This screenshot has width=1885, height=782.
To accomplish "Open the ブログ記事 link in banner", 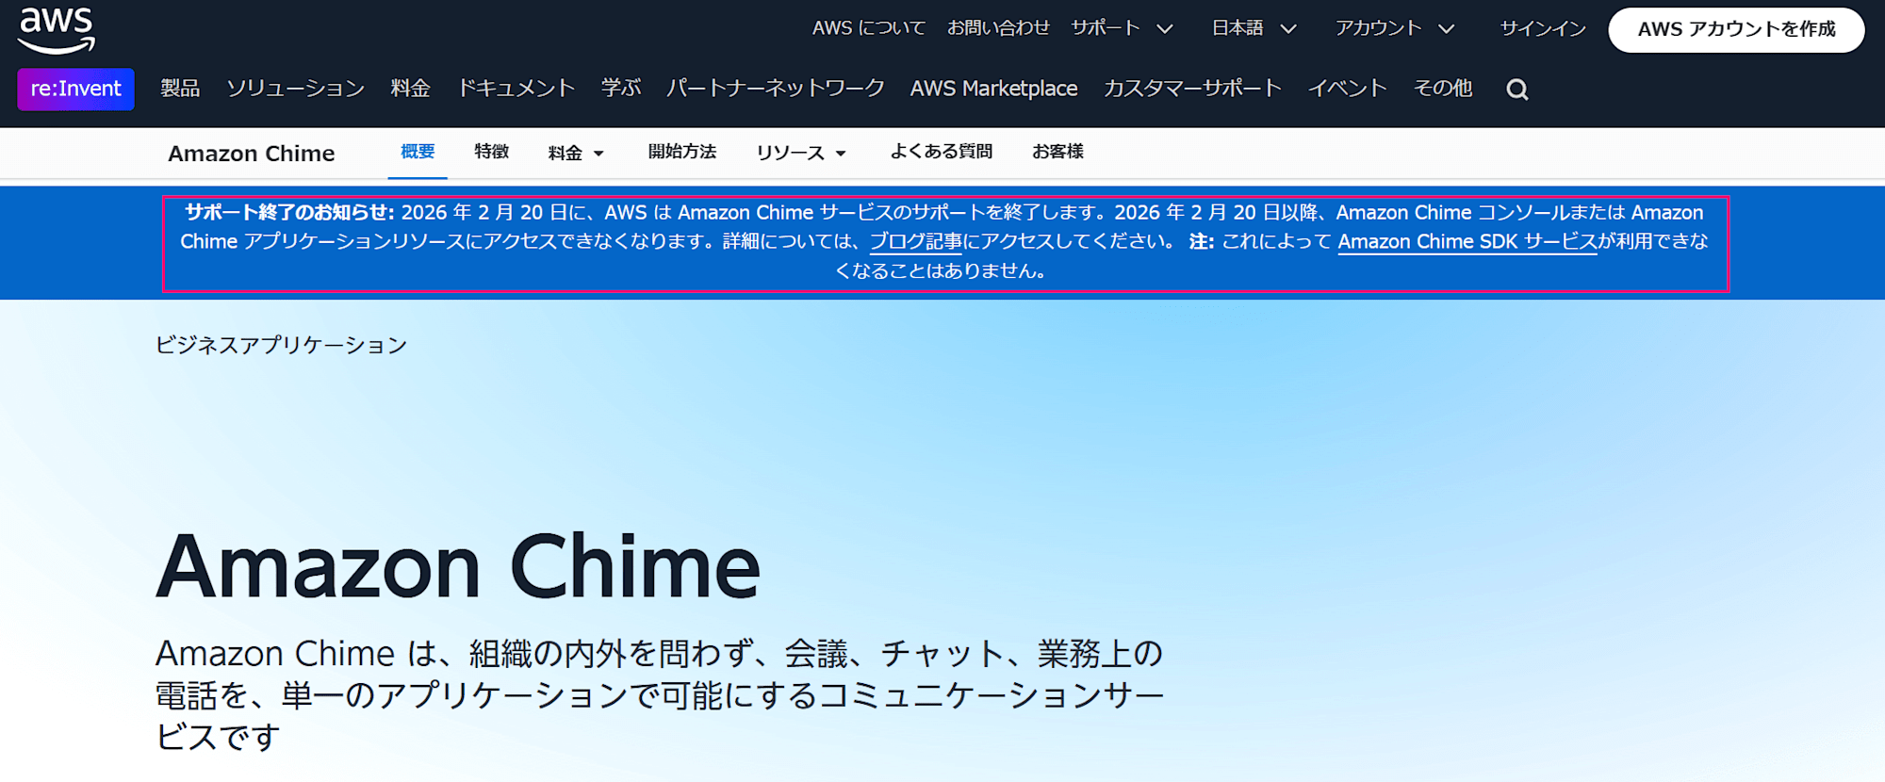I will pos(915,242).
